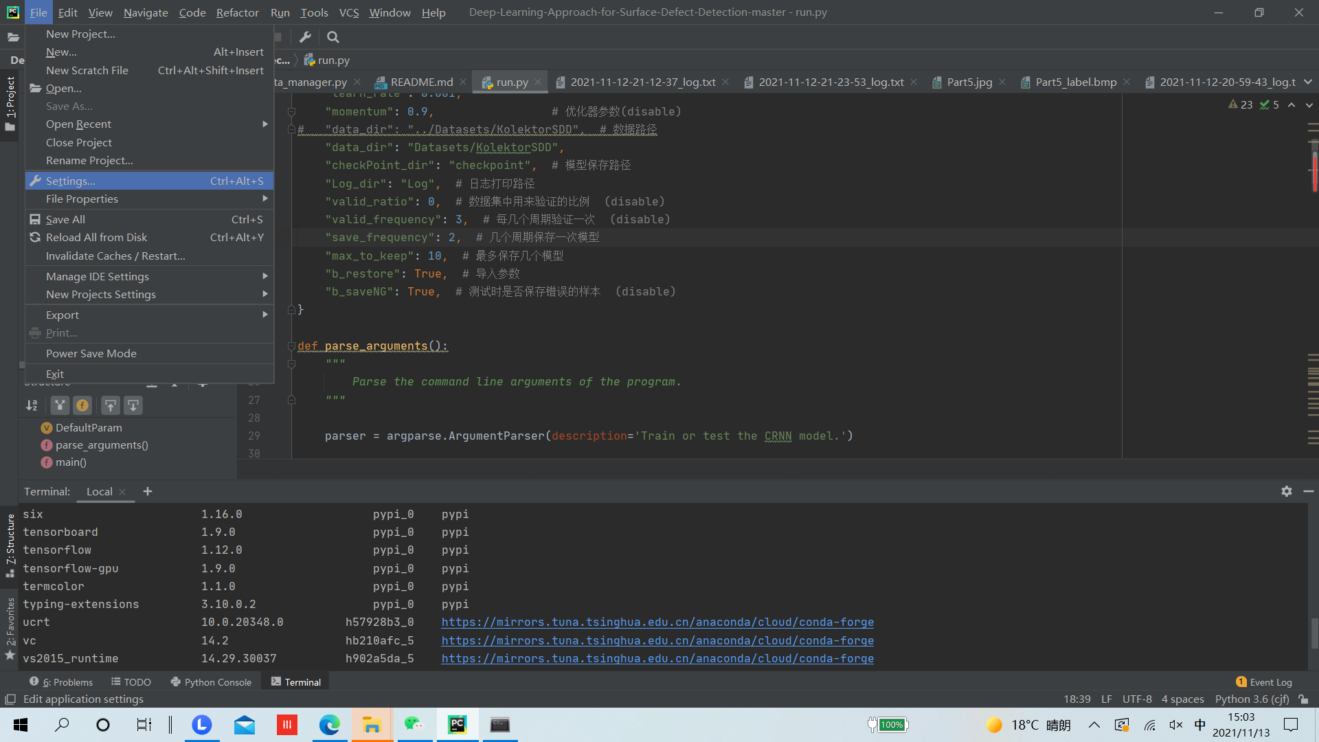1319x742 pixels.
Task: Toggle Show Inherited in Structure toolbar
Action: [x=60, y=405]
